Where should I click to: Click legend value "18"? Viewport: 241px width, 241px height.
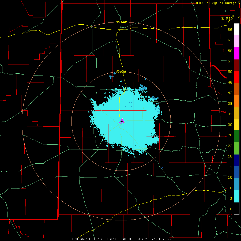[230, 156]
